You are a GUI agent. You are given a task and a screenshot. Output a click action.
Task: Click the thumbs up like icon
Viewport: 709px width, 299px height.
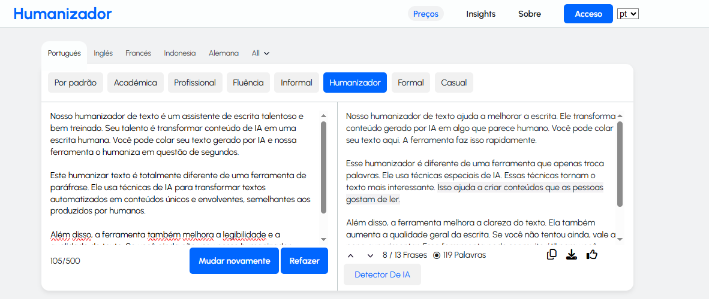[x=592, y=255]
